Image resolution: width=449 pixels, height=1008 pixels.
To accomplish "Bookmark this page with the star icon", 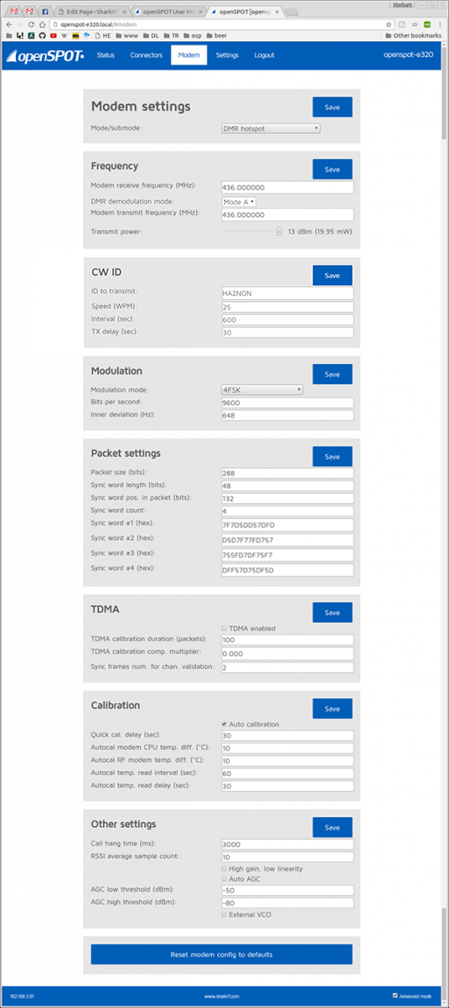I will pos(389,24).
